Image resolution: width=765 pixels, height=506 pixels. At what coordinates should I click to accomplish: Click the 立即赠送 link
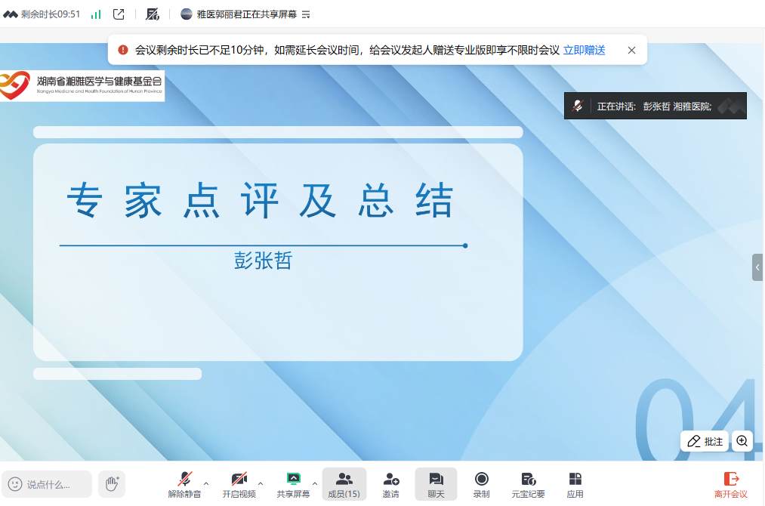(x=584, y=51)
